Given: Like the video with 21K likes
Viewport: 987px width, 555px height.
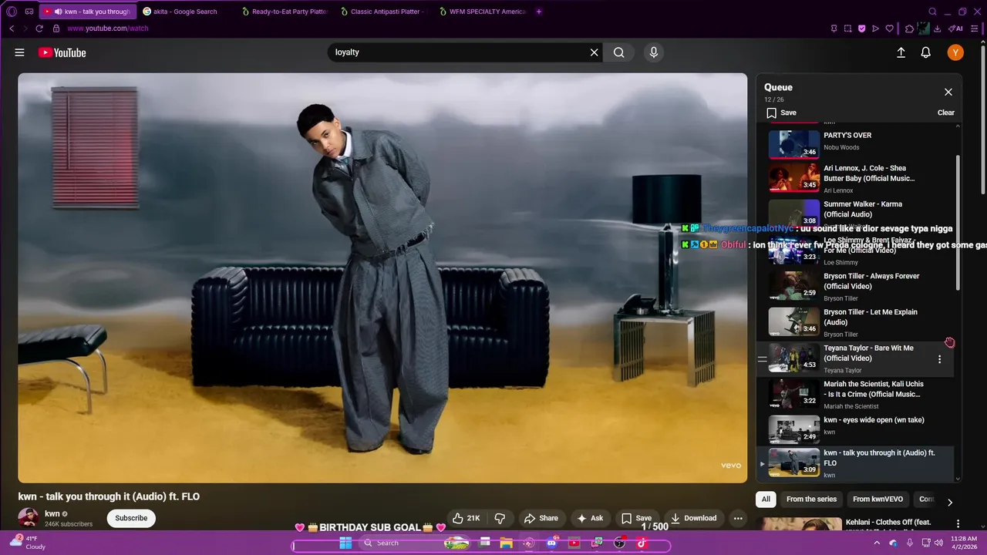Looking at the screenshot, I should [x=466, y=518].
